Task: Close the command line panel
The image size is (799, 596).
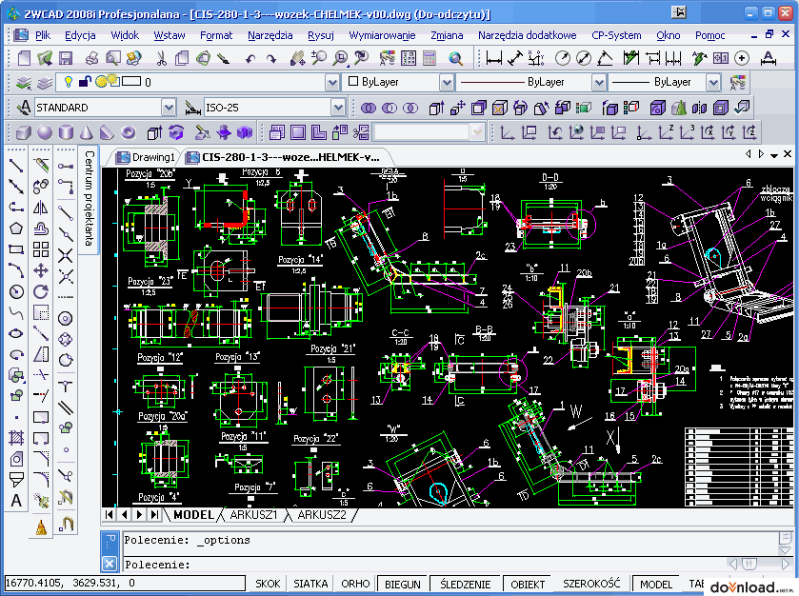Action: (110, 564)
